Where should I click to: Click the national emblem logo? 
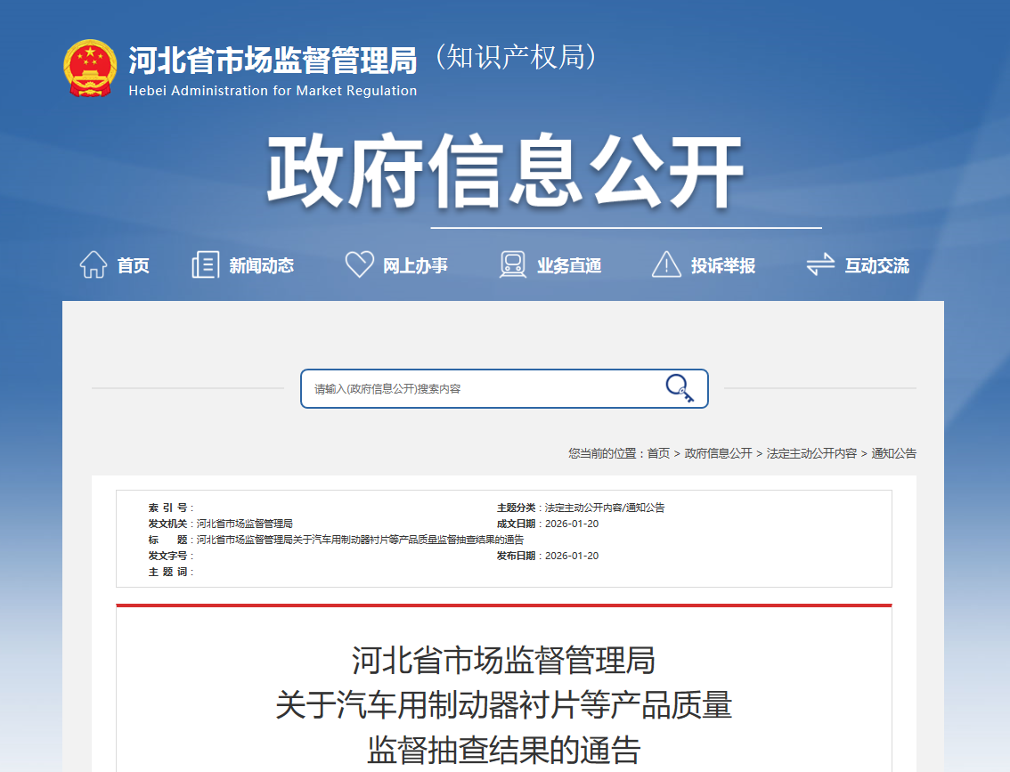[x=90, y=69]
